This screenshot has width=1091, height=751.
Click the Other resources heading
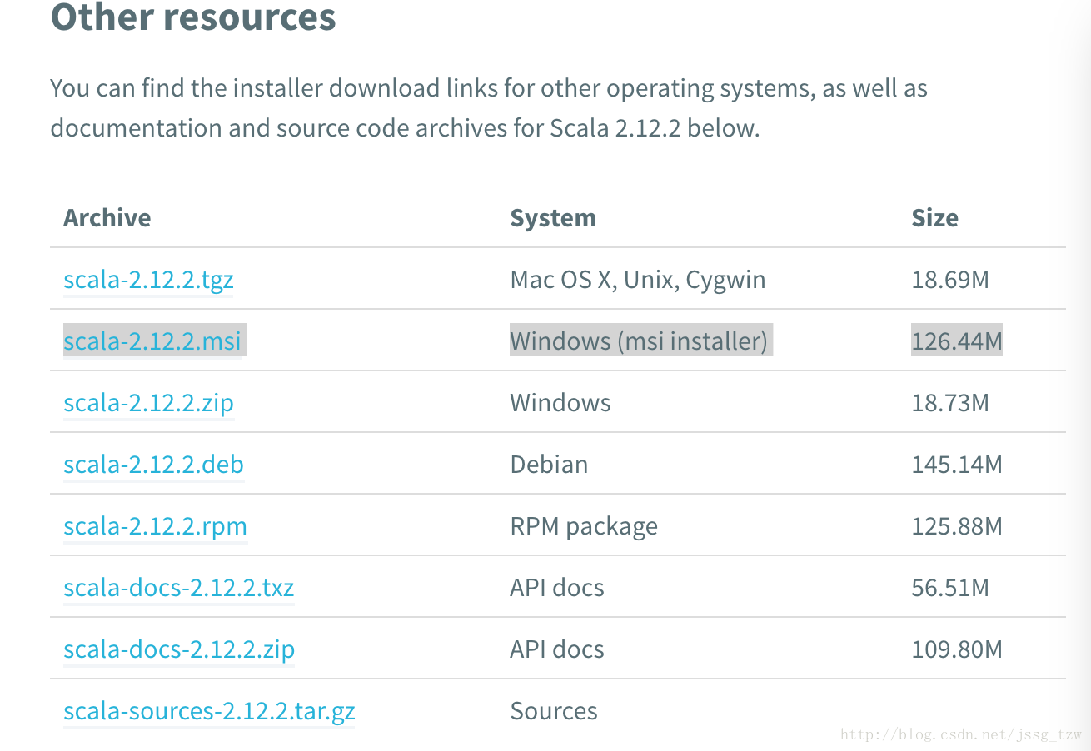[193, 17]
